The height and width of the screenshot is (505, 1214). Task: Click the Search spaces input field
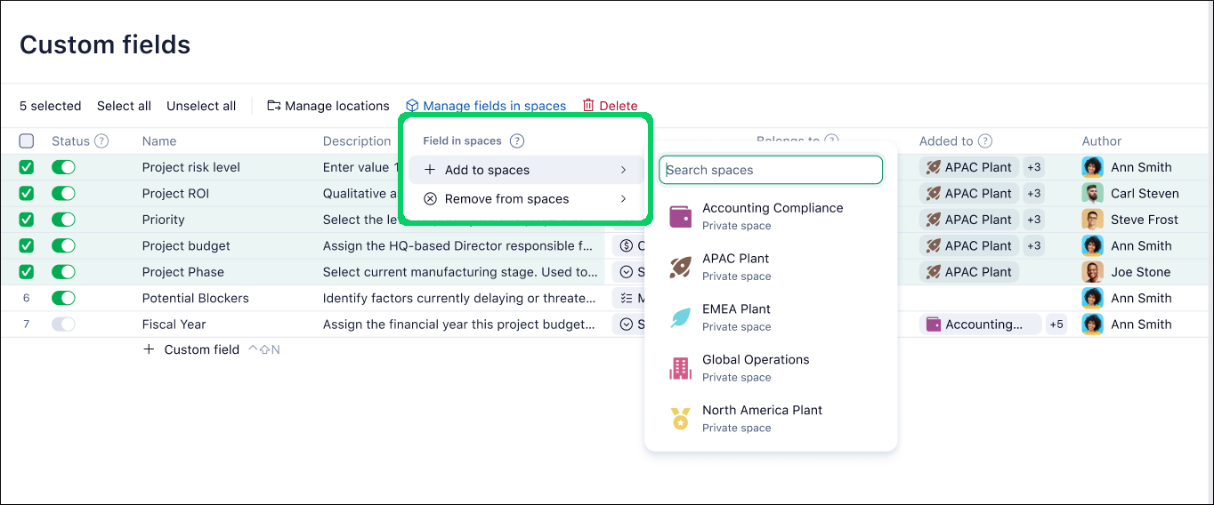pos(771,170)
